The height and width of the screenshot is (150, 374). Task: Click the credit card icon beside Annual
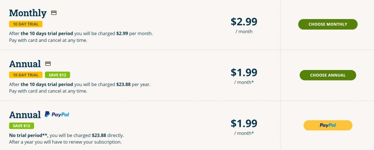[48, 64]
